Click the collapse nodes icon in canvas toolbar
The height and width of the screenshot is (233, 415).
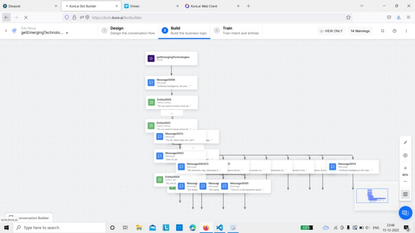[405, 142]
